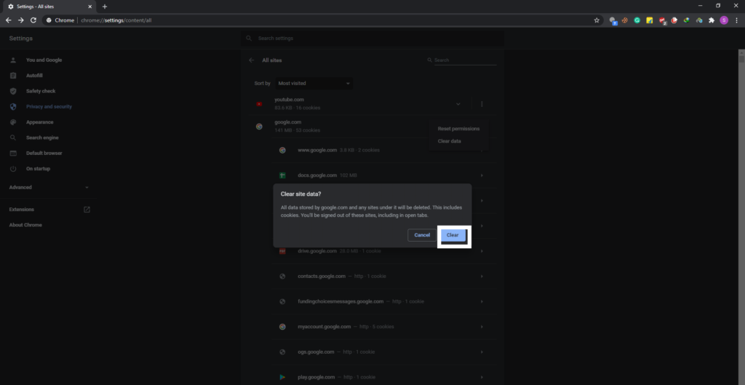Click the first extension icon with badge
The height and width of the screenshot is (385, 745).
613,21
